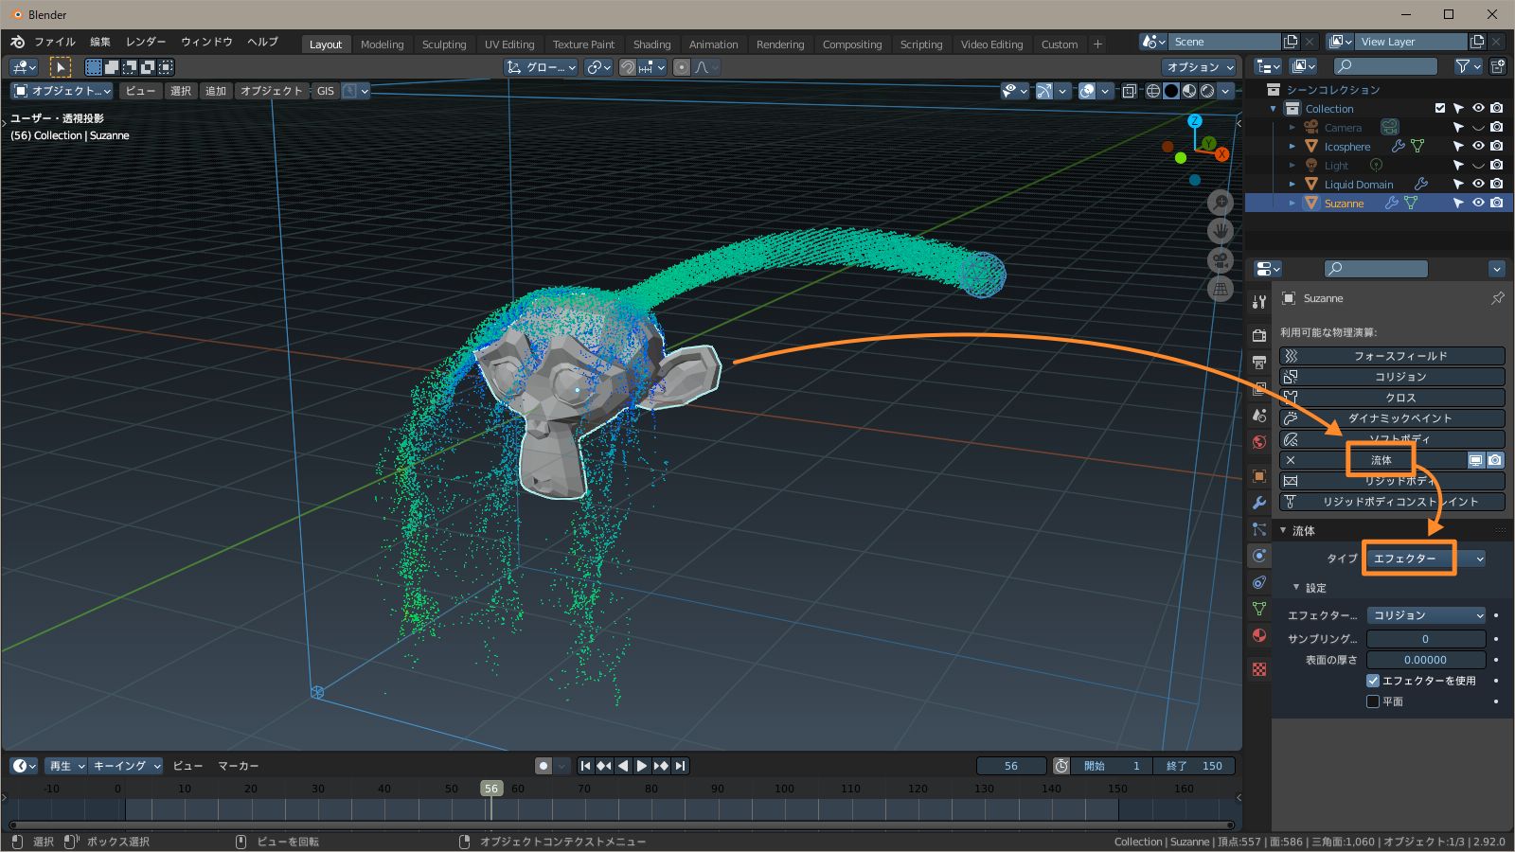
Task: Click the ダイナミックペイント physics button
Action: pyautogui.click(x=1392, y=418)
